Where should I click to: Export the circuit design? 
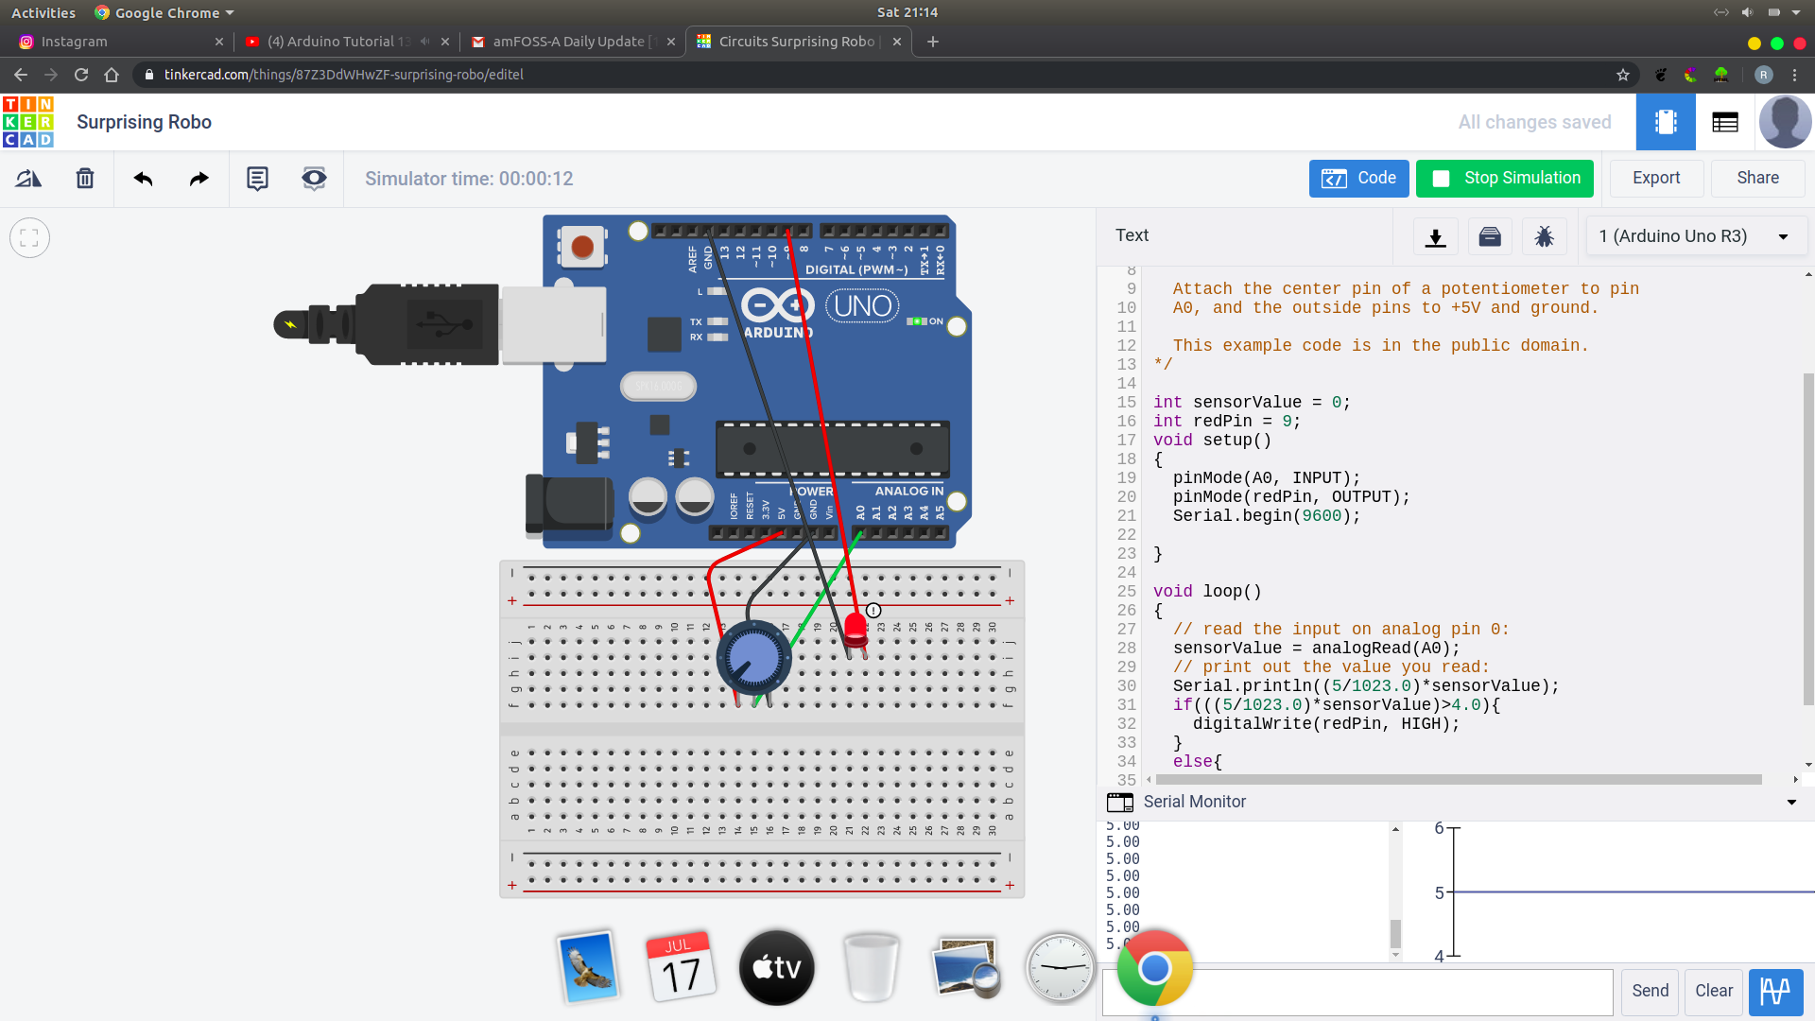click(x=1656, y=179)
